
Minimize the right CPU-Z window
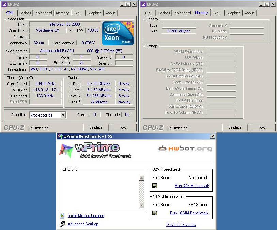(261, 4)
